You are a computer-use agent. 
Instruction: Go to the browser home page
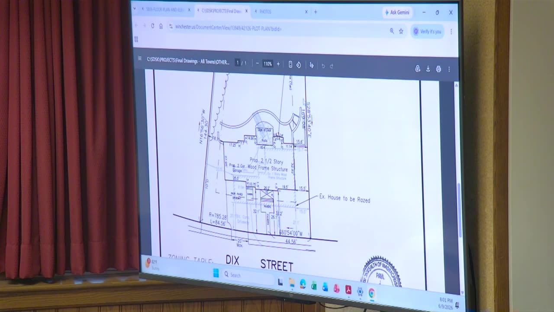tap(161, 26)
